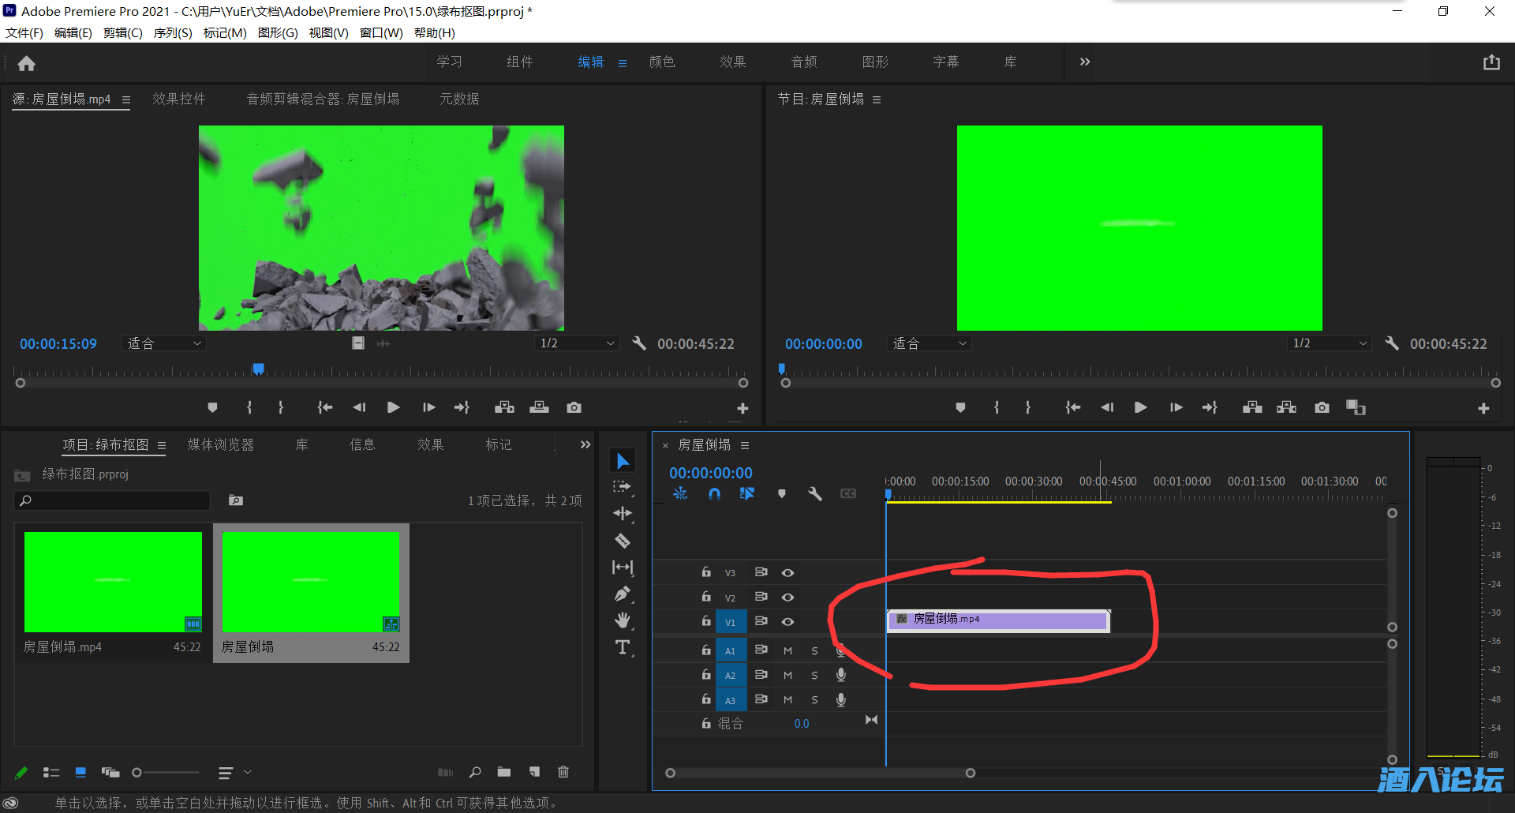
Task: Solo the A2 audio track
Action: [814, 675]
